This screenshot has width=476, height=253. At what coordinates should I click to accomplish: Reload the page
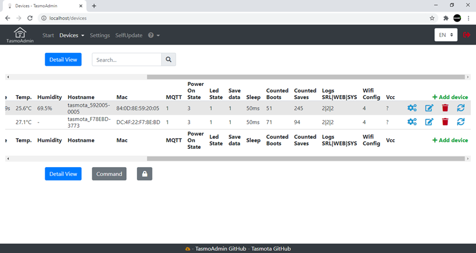(x=30, y=18)
